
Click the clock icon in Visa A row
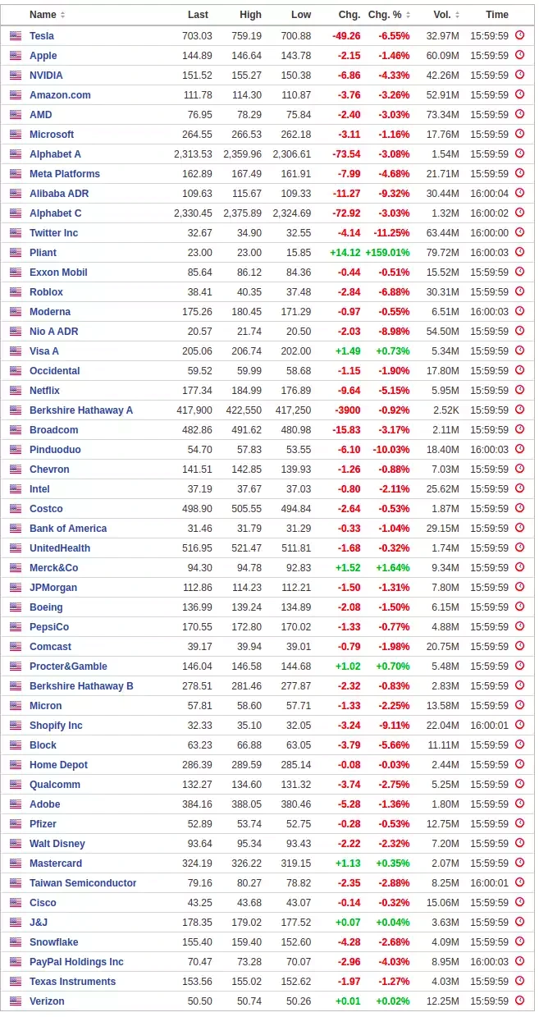[519, 350]
